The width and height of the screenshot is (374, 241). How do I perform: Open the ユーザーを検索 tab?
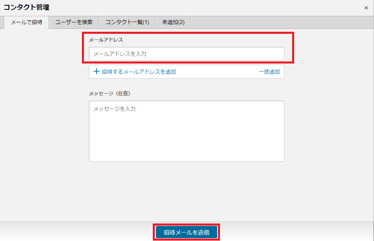[74, 22]
